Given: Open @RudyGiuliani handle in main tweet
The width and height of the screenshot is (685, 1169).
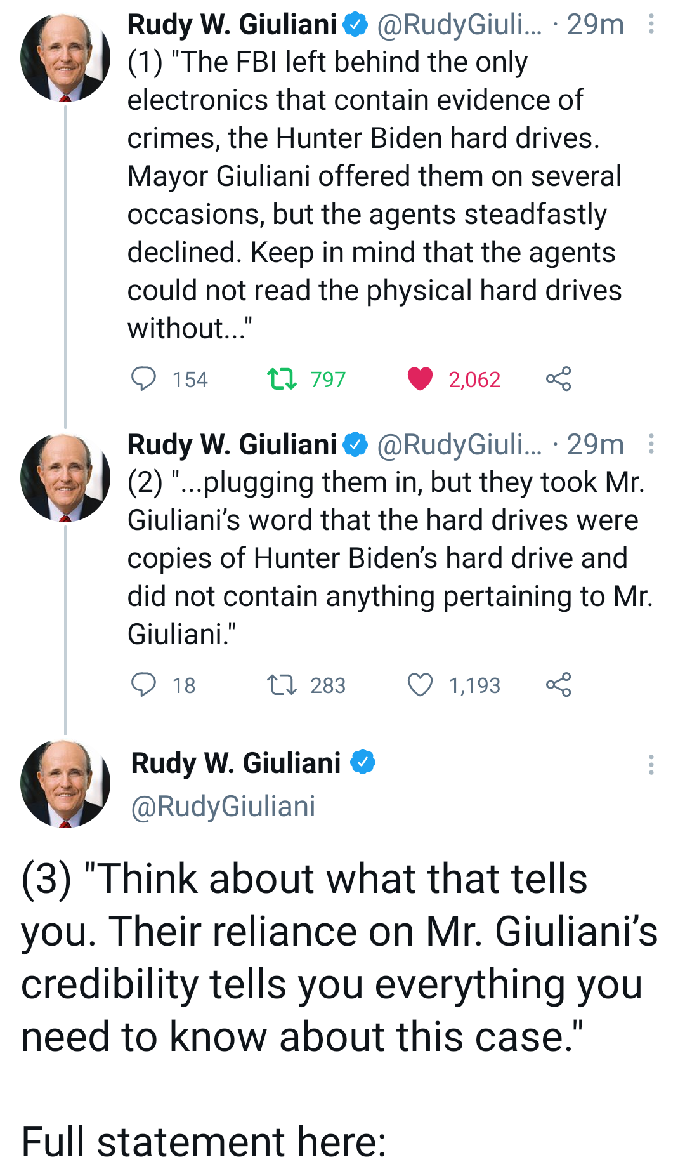Looking at the screenshot, I should 223,807.
